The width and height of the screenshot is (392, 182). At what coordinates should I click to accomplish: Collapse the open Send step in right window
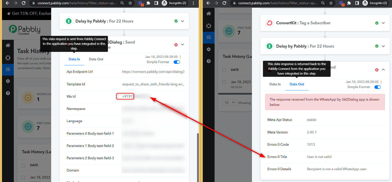(383, 70)
